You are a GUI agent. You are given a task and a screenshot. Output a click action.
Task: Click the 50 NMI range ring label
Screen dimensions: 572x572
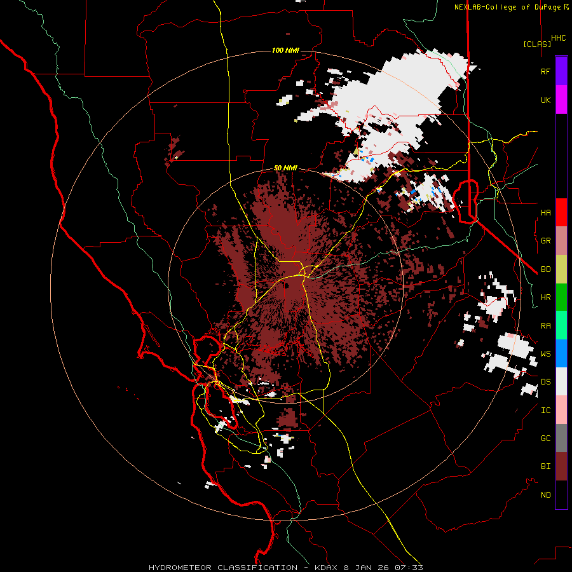pos(285,168)
